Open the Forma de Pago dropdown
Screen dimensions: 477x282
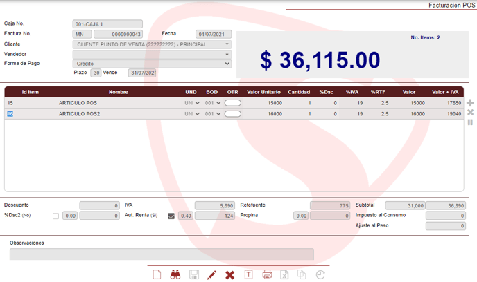[x=152, y=64]
